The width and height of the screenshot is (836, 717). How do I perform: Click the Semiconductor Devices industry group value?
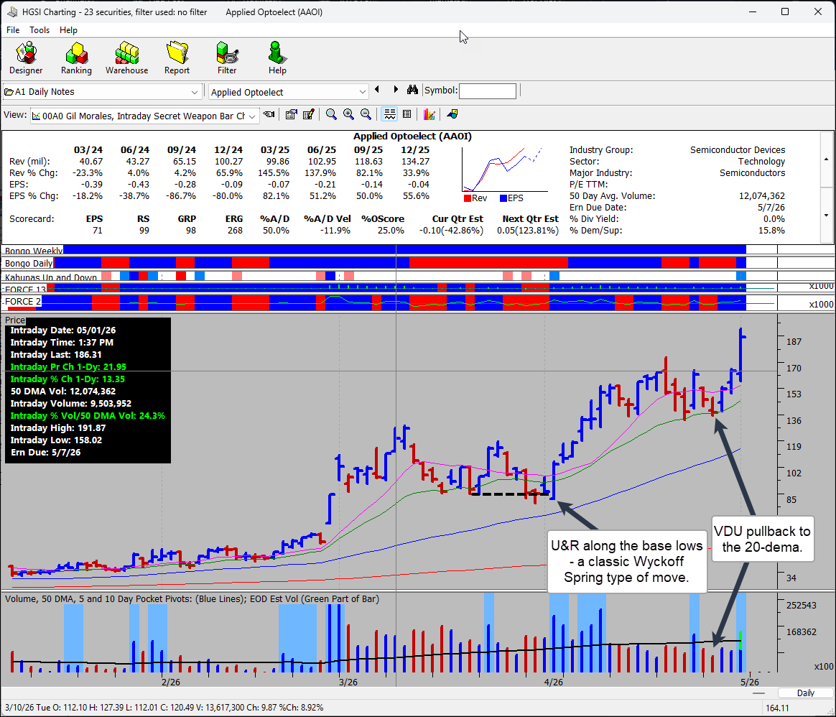coord(738,150)
